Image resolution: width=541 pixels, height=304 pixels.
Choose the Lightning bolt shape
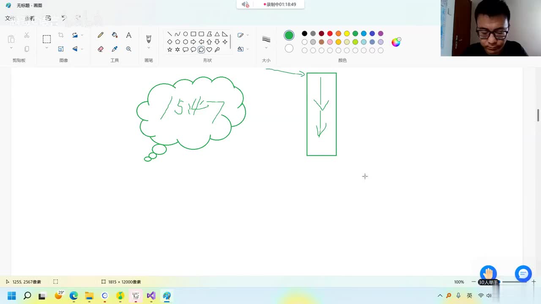[217, 50]
